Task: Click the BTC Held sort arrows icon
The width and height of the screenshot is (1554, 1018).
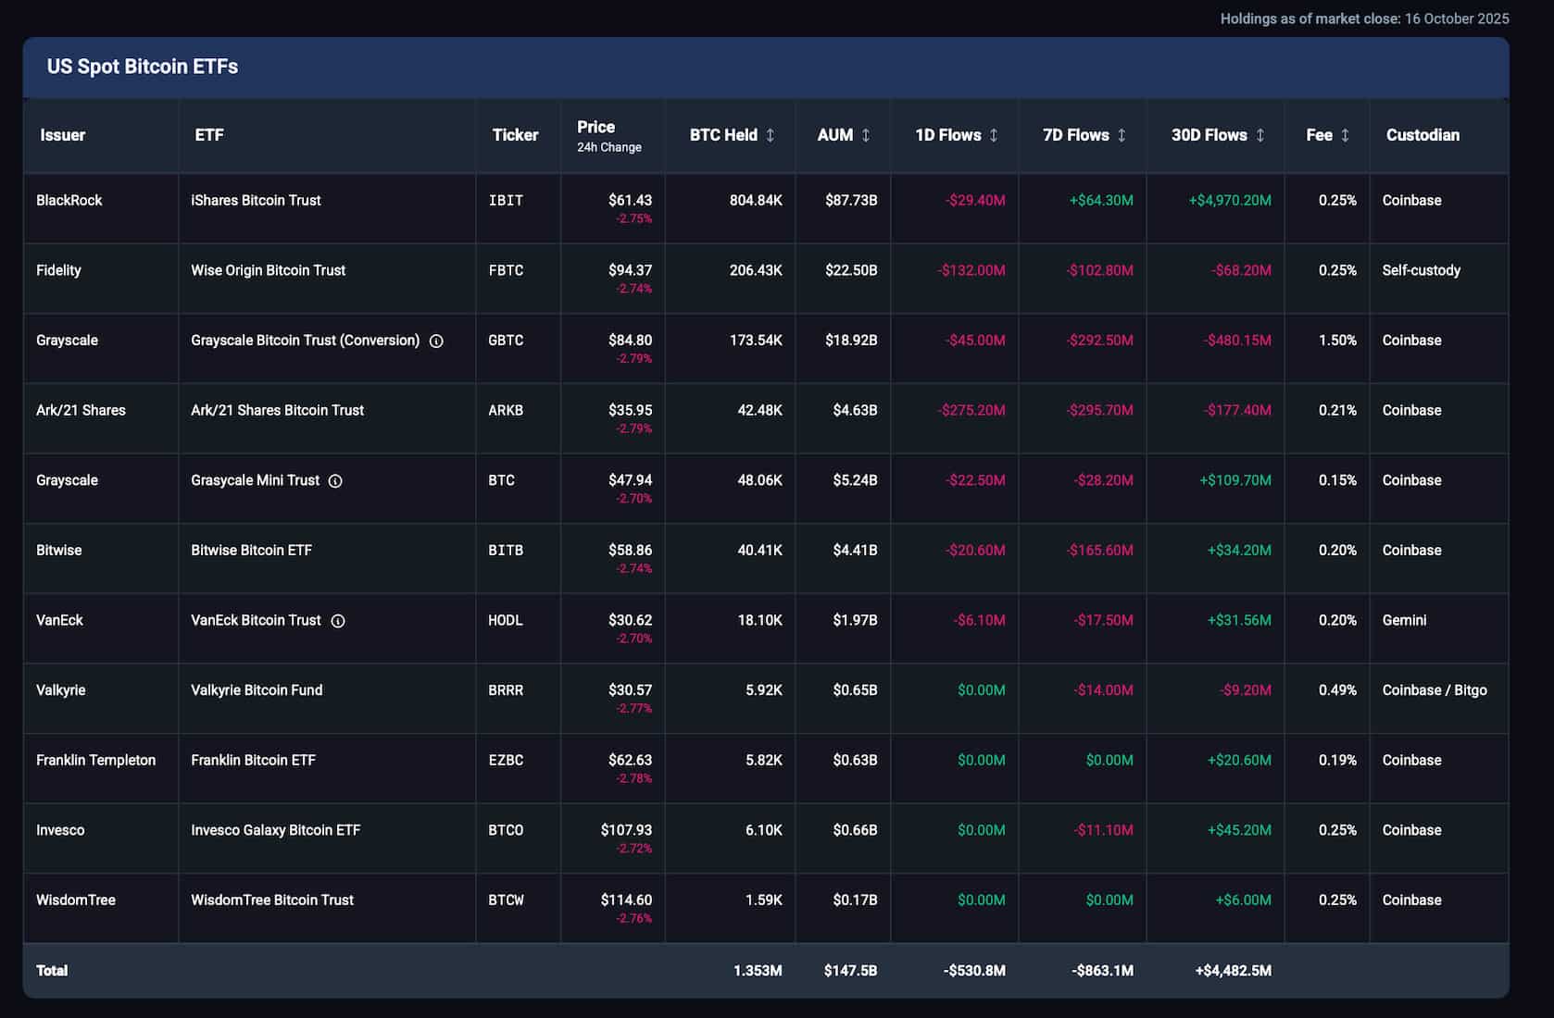Action: point(770,135)
